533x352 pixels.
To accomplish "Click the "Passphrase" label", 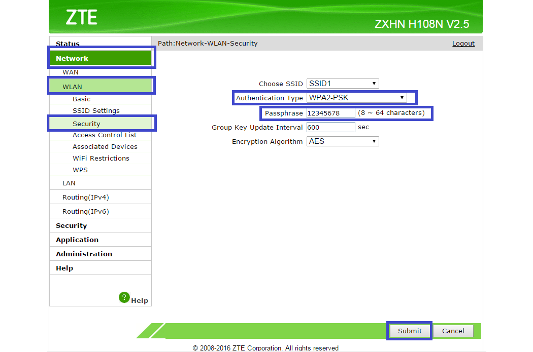I will tap(284, 113).
